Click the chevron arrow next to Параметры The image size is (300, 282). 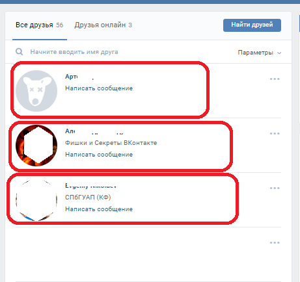click(x=279, y=53)
